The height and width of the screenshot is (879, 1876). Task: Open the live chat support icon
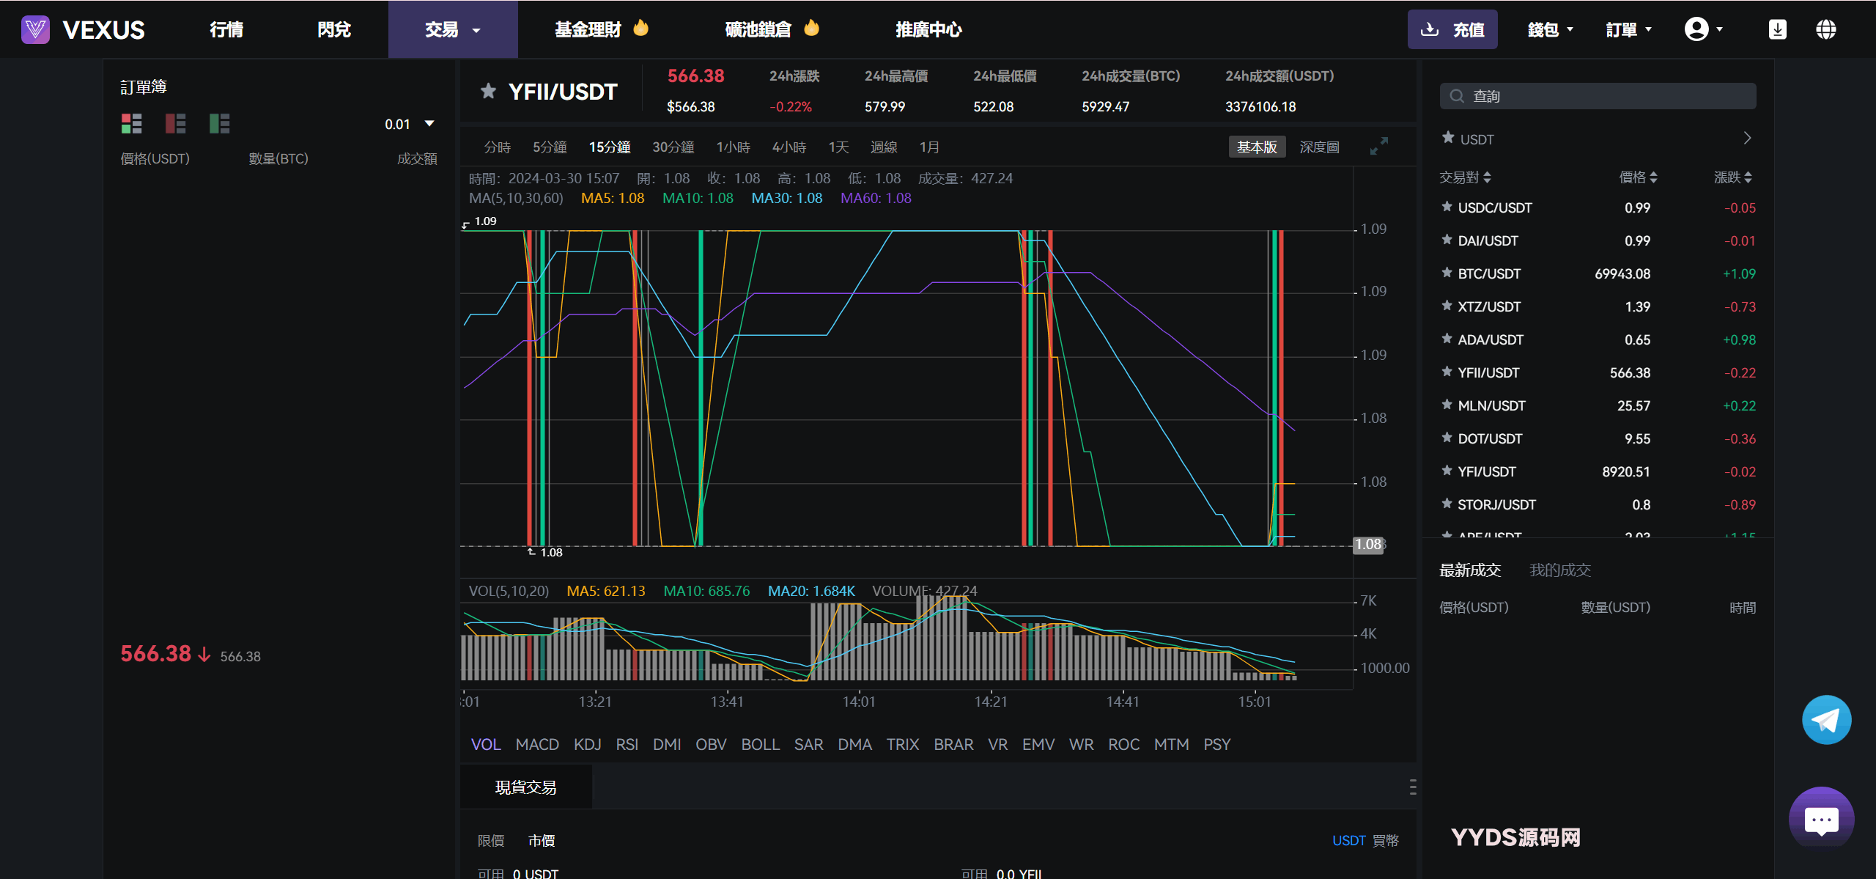coord(1821,820)
